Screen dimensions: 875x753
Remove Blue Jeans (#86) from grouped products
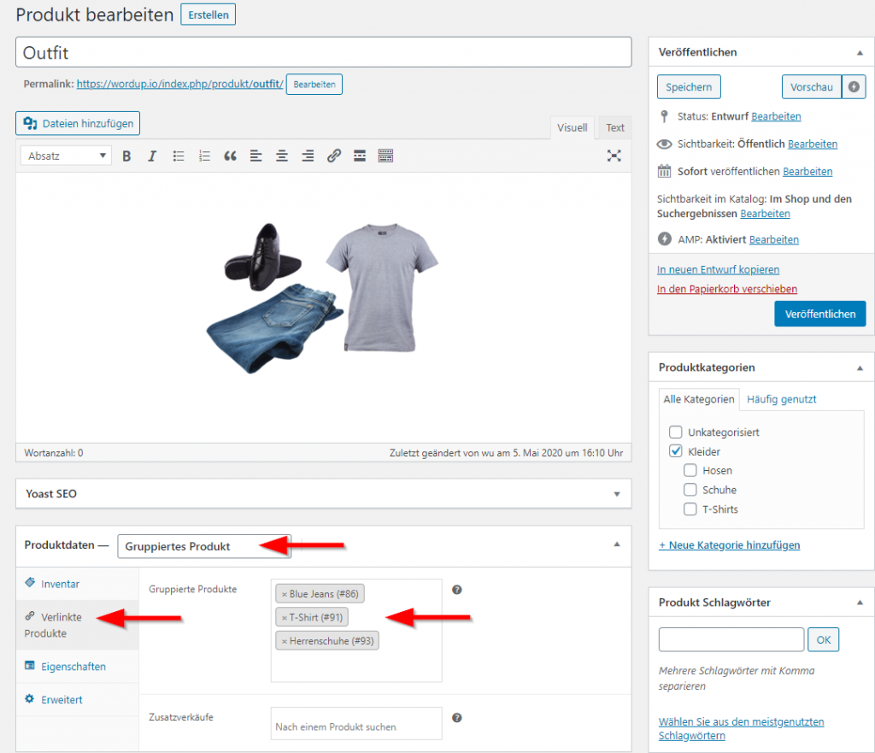(x=284, y=595)
